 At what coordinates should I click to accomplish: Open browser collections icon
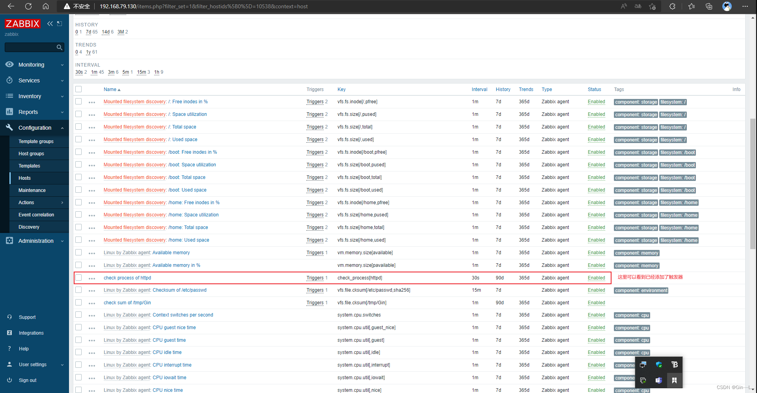click(709, 6)
